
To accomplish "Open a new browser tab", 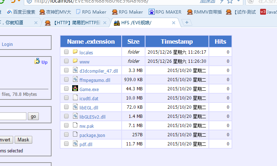I will point(187,22).
